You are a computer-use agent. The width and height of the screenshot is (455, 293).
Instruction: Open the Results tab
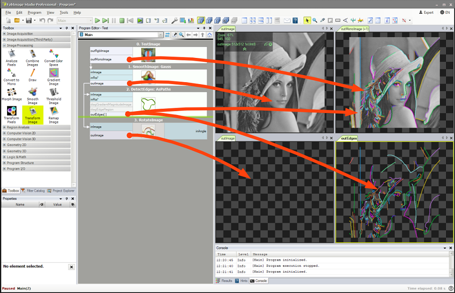(x=224, y=281)
